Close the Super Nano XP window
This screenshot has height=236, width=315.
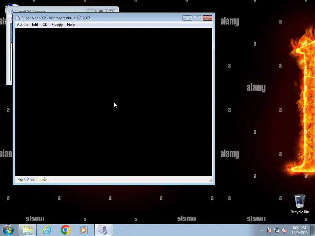click(208, 18)
